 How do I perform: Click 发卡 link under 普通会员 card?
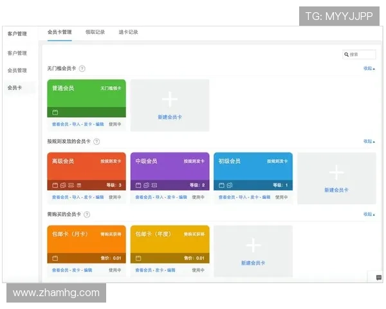[88, 124]
